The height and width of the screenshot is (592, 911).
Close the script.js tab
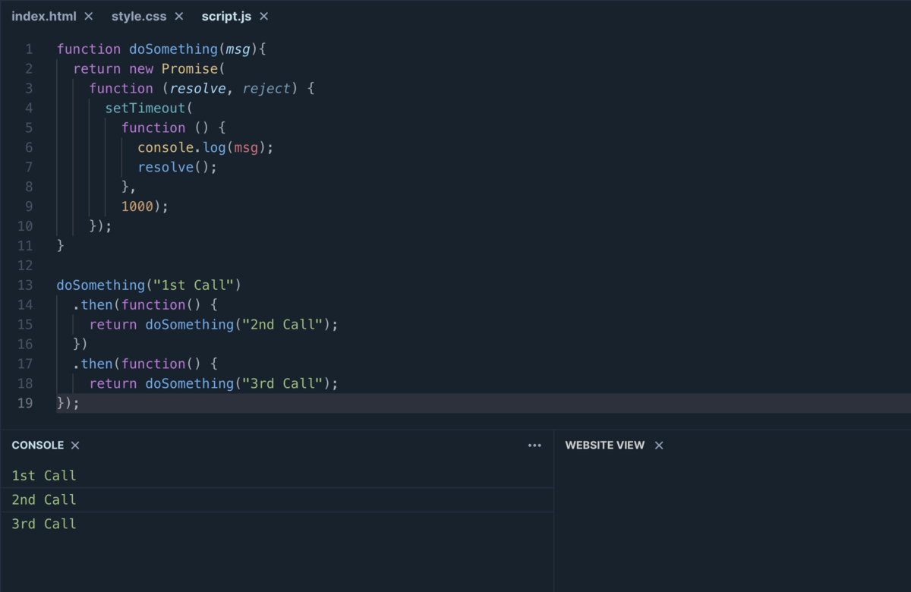pyautogui.click(x=263, y=15)
